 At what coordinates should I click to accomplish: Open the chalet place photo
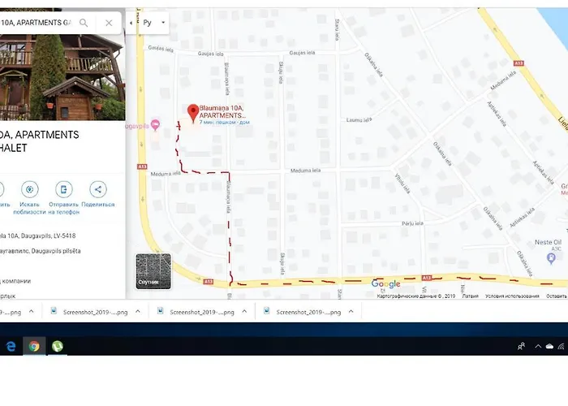[x=62, y=77]
